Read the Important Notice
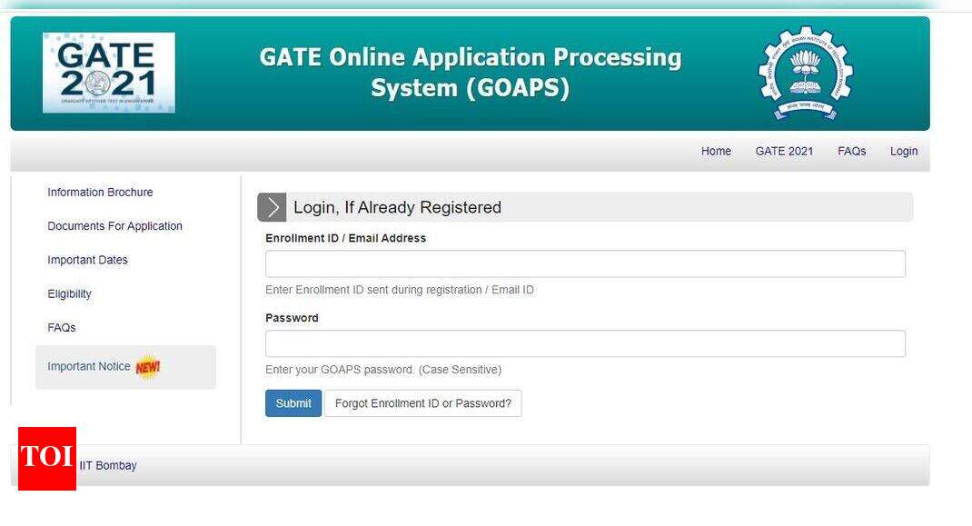972x526 pixels. pyautogui.click(x=89, y=366)
